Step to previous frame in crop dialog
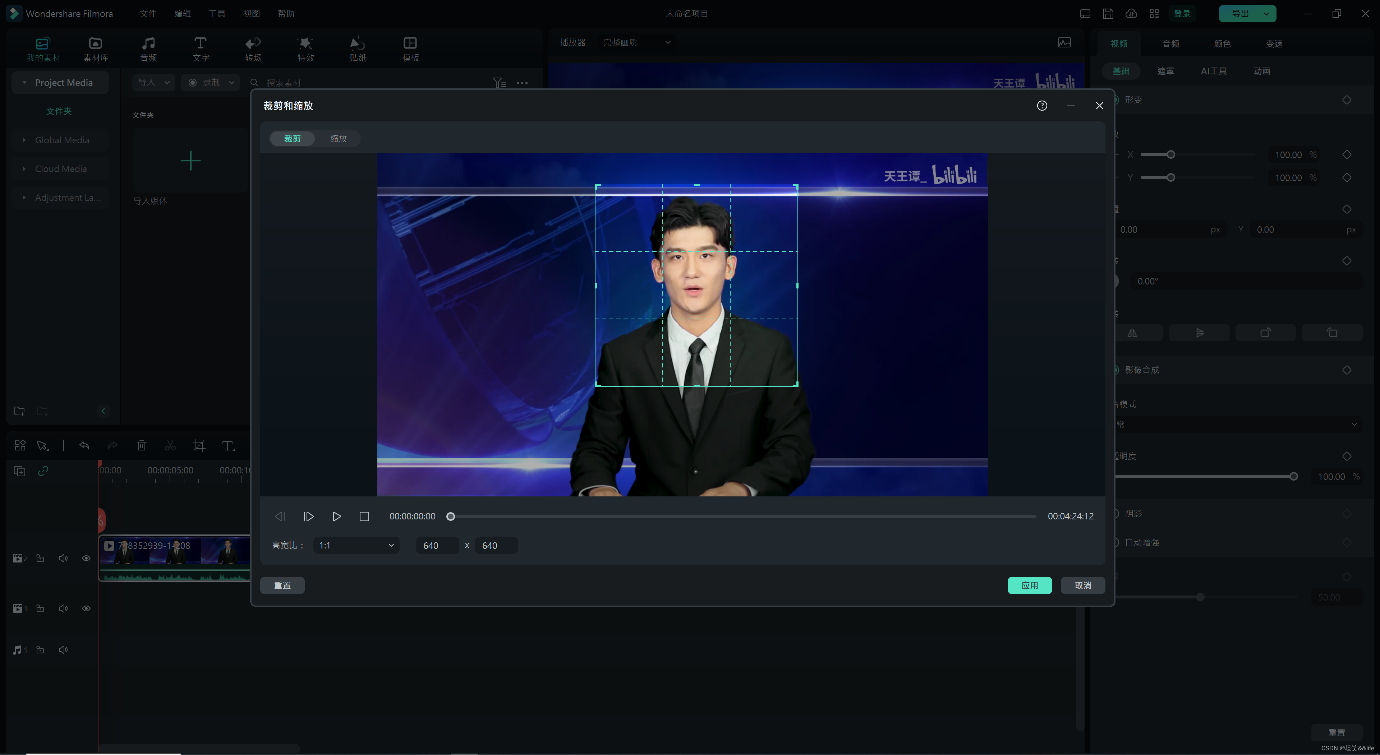1380x755 pixels. 280,516
